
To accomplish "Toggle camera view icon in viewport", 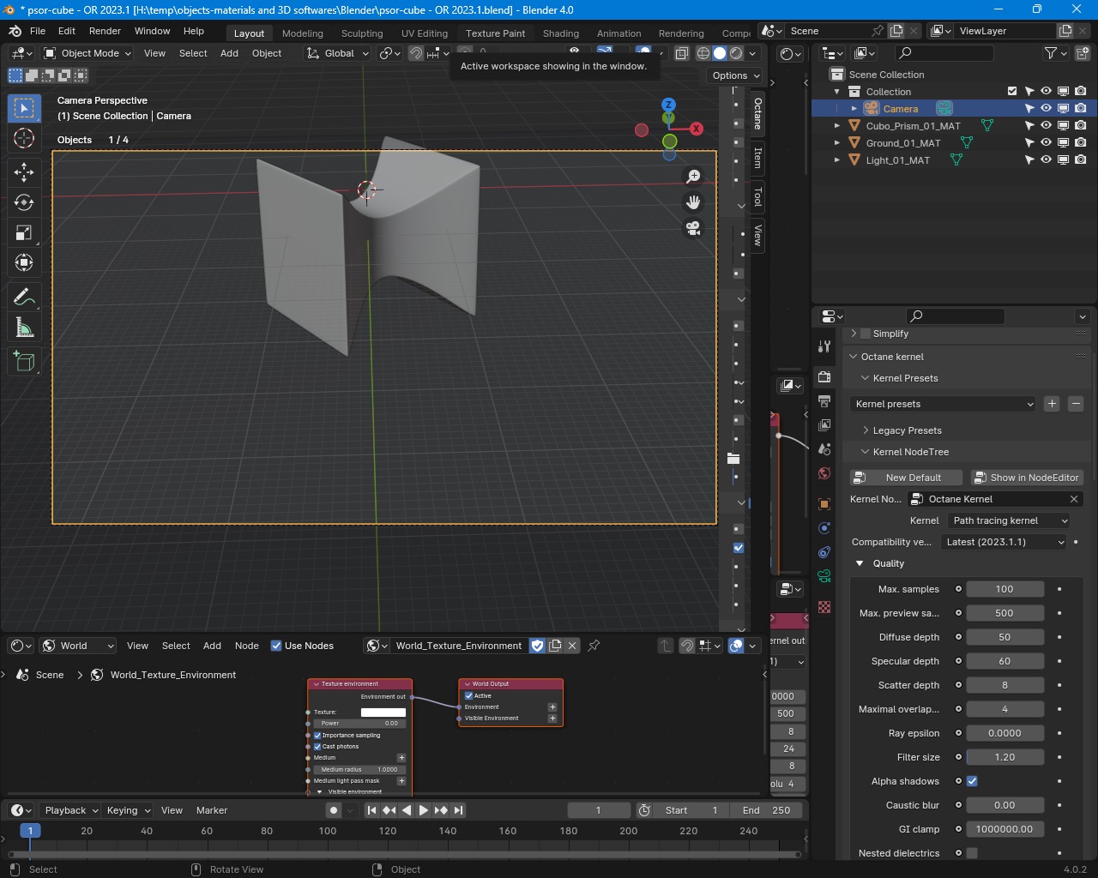I will 693,229.
